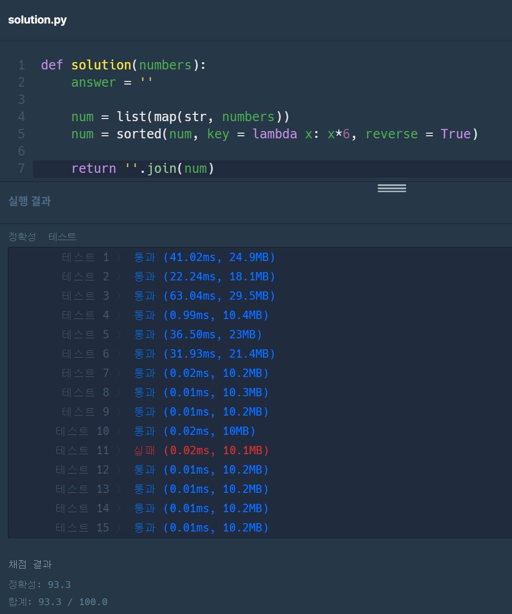The height and width of the screenshot is (614, 512).
Task: Select 테스트 4 result (0.99ms, 10.4MB)
Action: pos(165,315)
